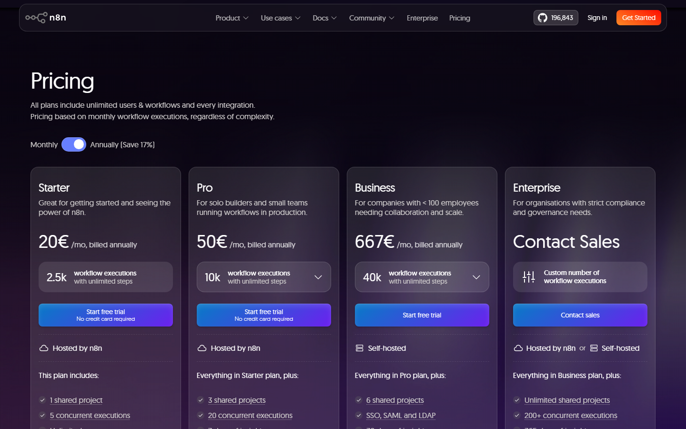The height and width of the screenshot is (429, 686).
Task: Click the server icon beside Business Self-hosted
Action: click(x=360, y=348)
